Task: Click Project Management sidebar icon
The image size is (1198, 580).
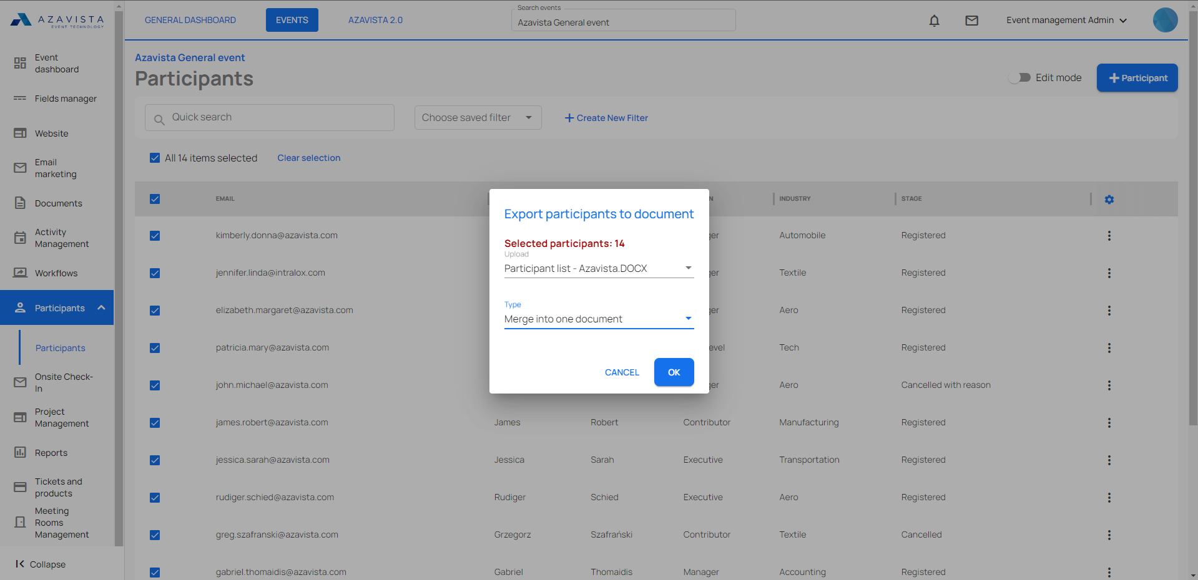Action: point(20,417)
